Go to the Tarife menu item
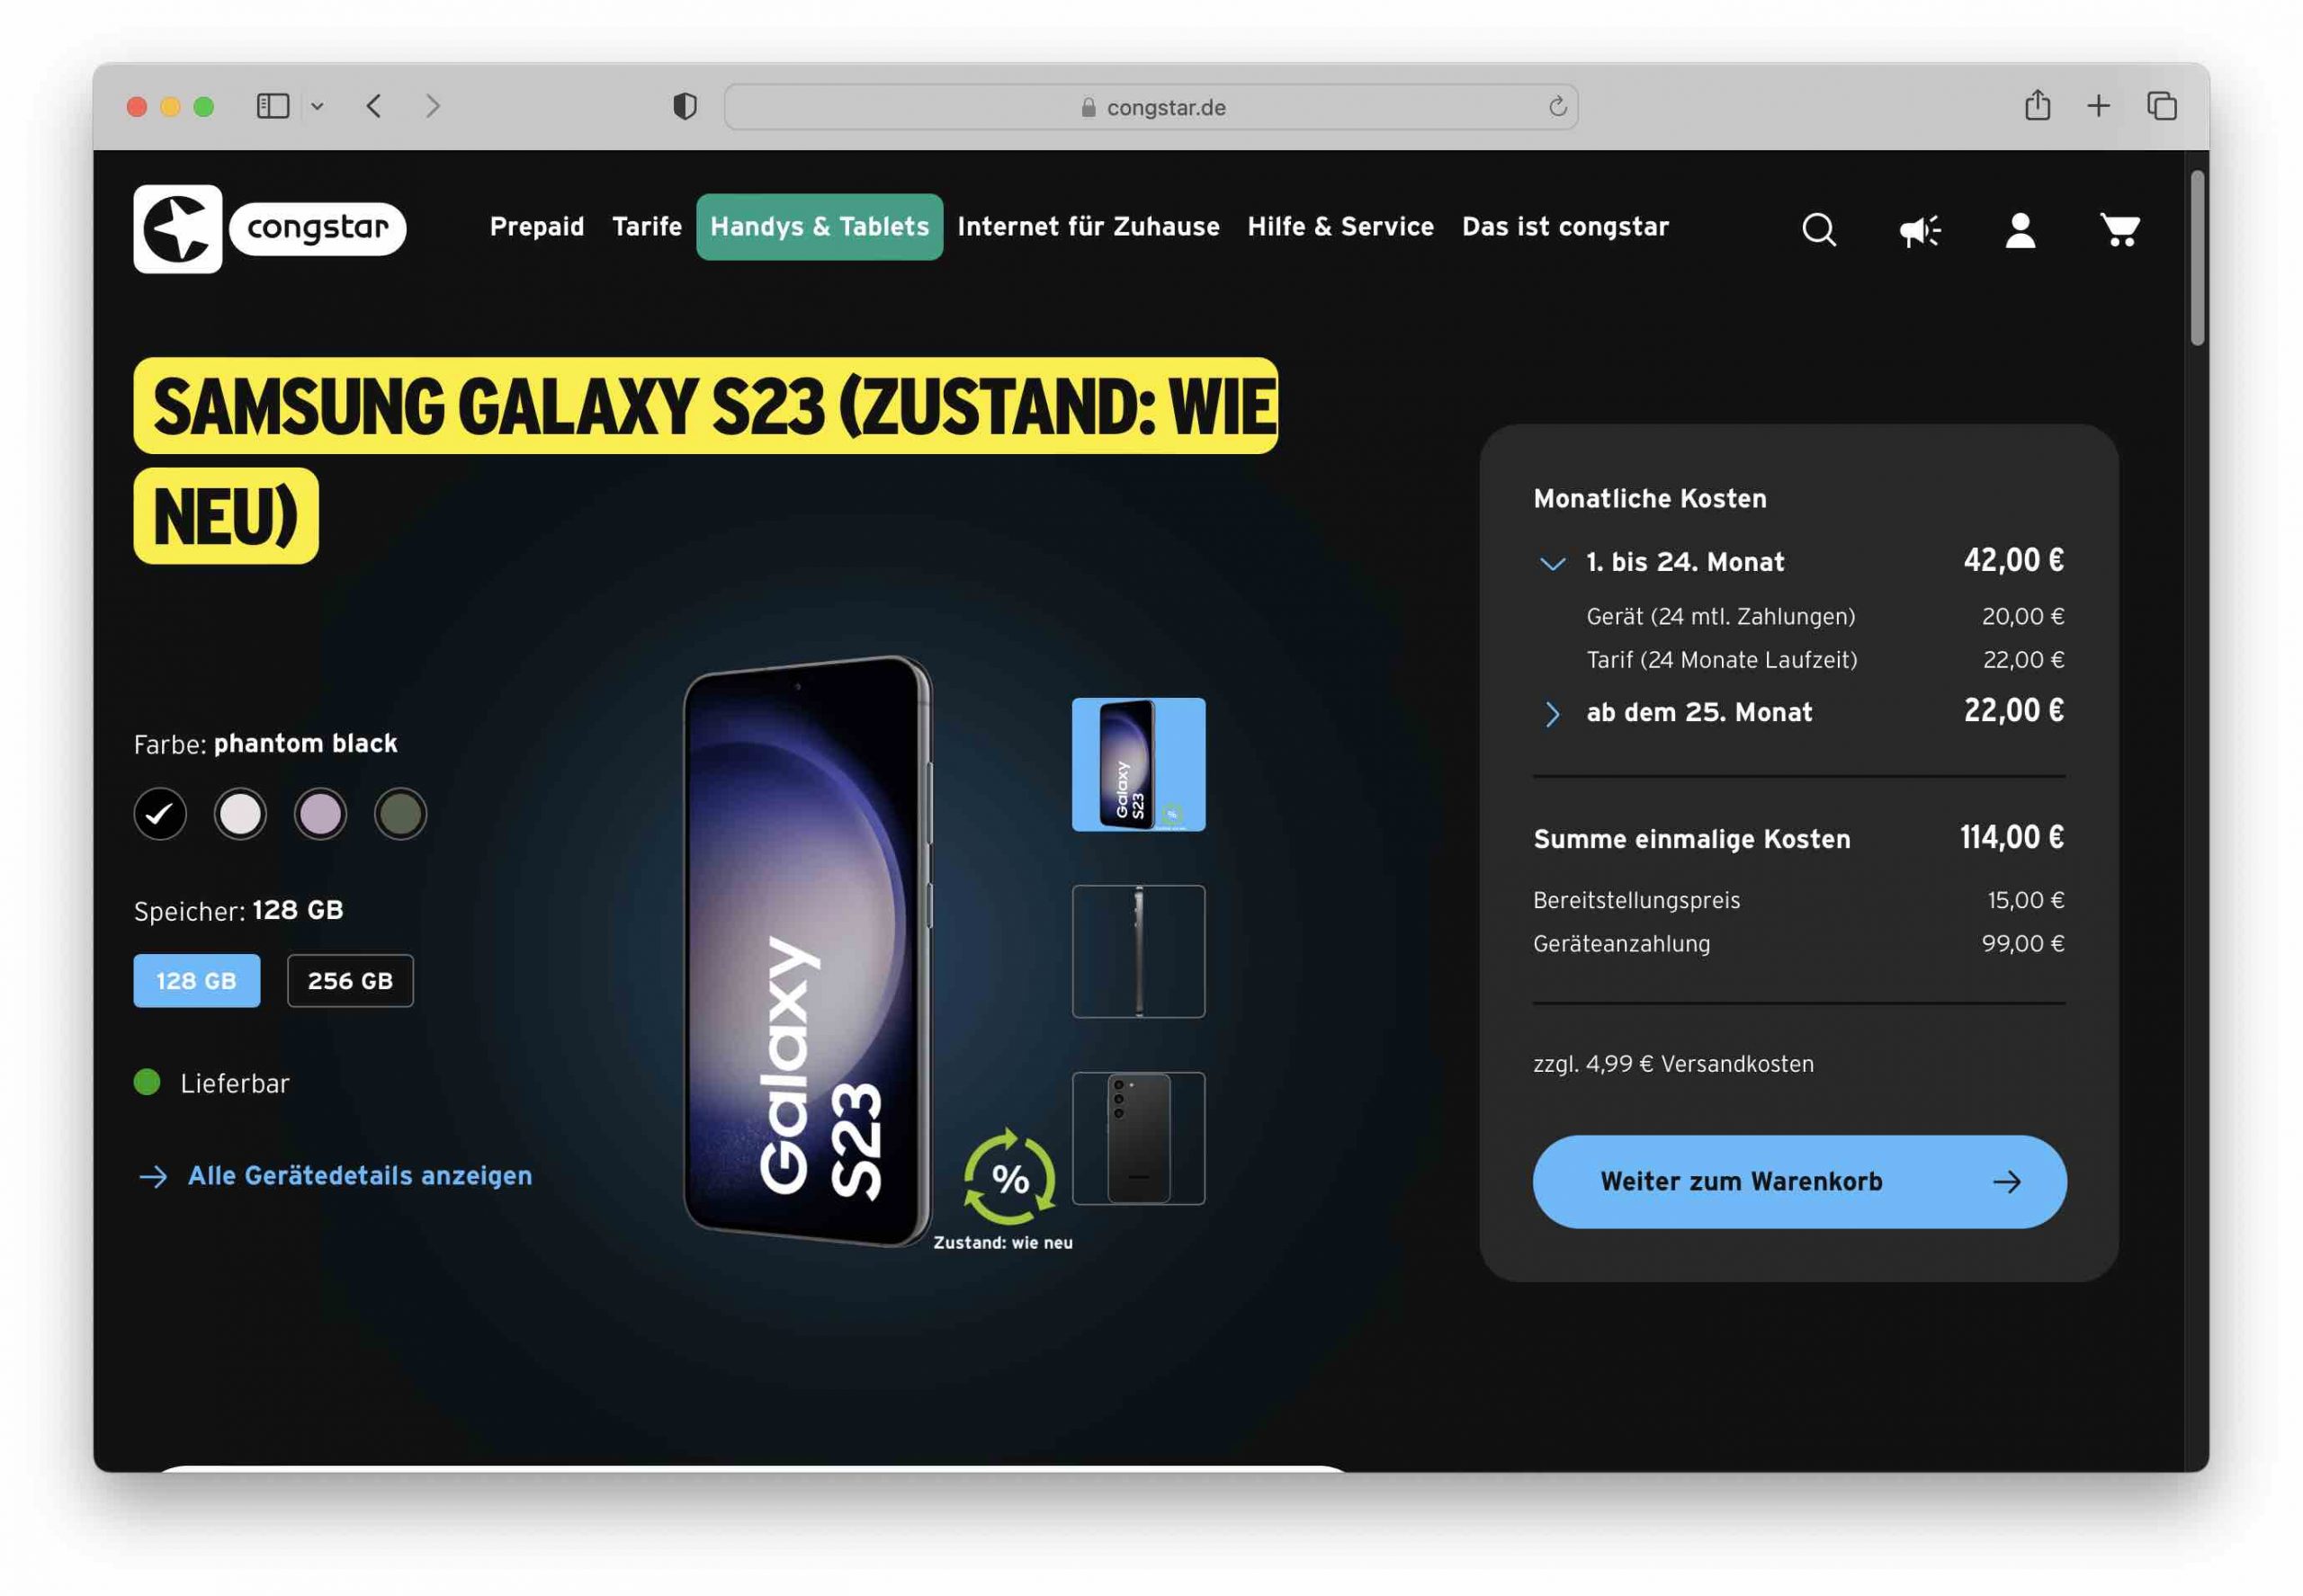 coord(646,227)
